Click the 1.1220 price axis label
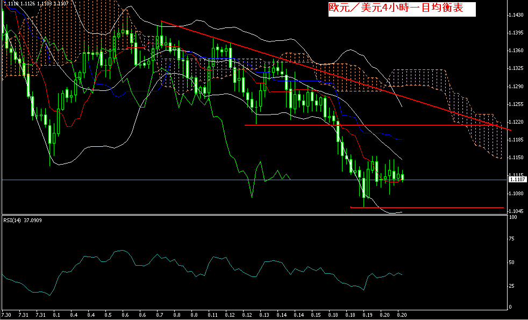The width and height of the screenshot is (528, 320). pyautogui.click(x=517, y=122)
